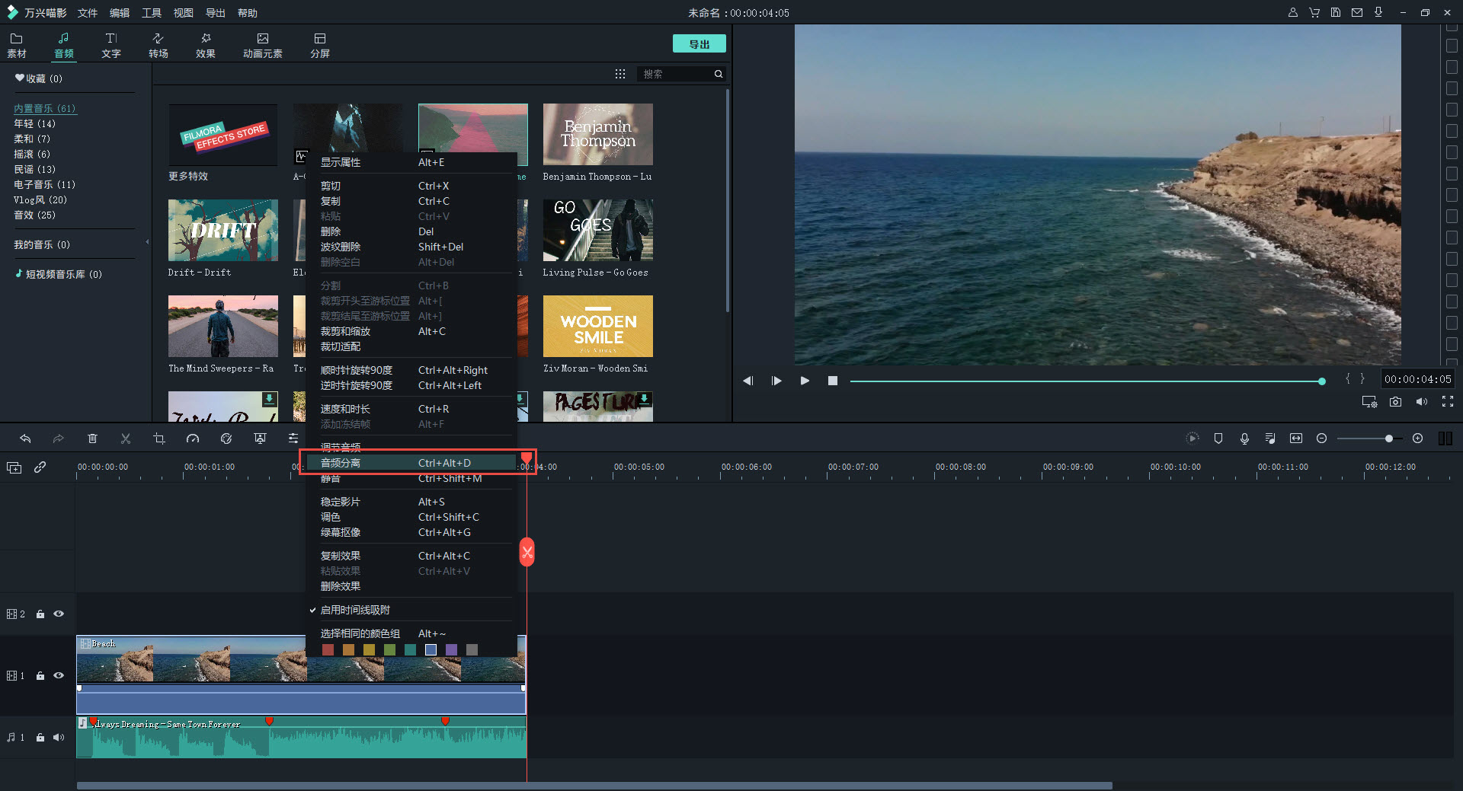The height and width of the screenshot is (791, 1463).
Task: Select the crop tool in timeline toolbar
Action: (x=158, y=439)
